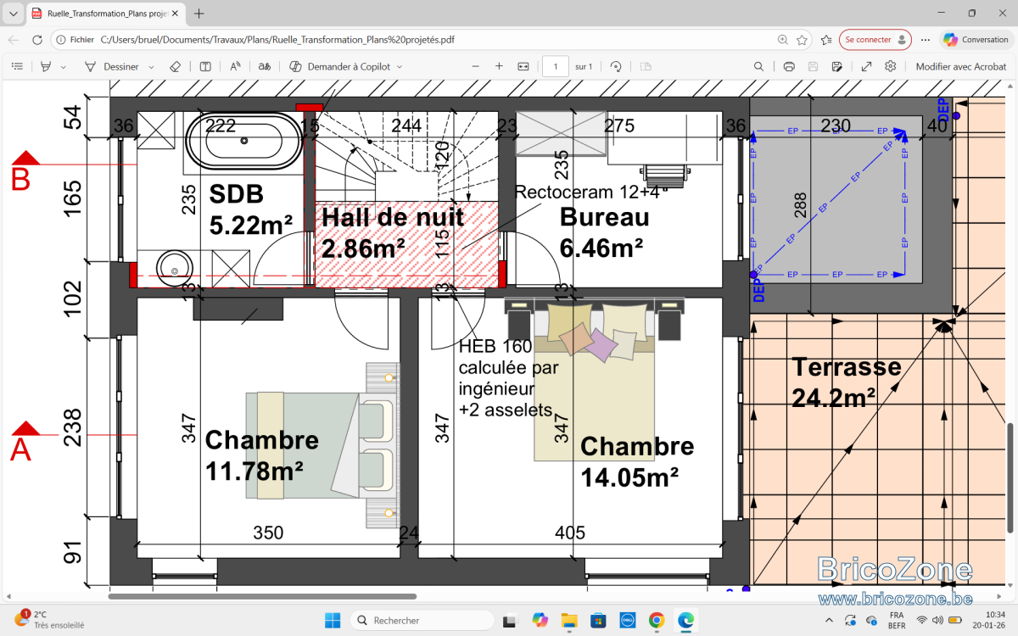
Task: Expand the Demander à Copilot dropdown
Action: click(x=400, y=66)
